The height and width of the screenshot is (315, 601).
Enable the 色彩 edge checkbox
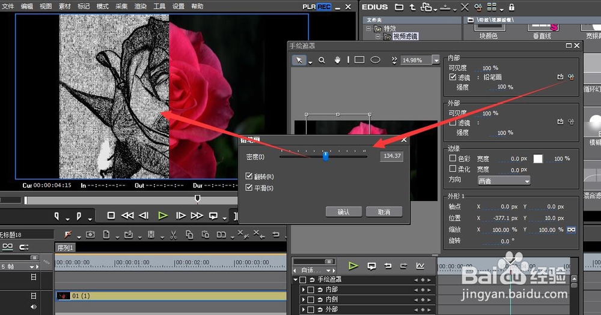coord(453,158)
